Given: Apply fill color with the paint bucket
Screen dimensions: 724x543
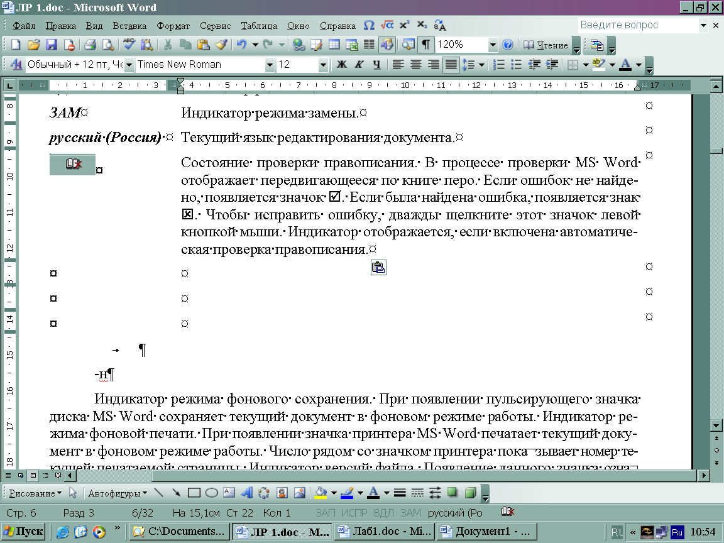Looking at the screenshot, I should click(x=321, y=493).
